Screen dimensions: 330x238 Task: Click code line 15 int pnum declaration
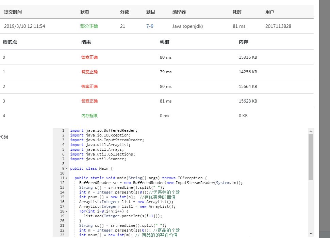(x=127, y=197)
